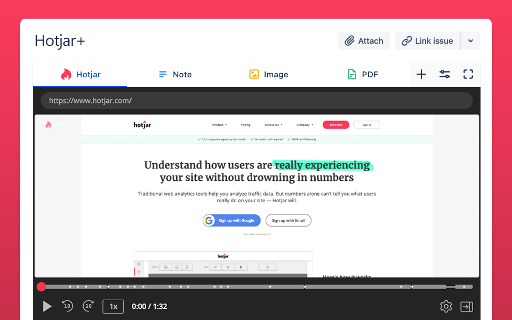Change the 1x playback speed
Image resolution: width=512 pixels, height=320 pixels.
point(113,306)
